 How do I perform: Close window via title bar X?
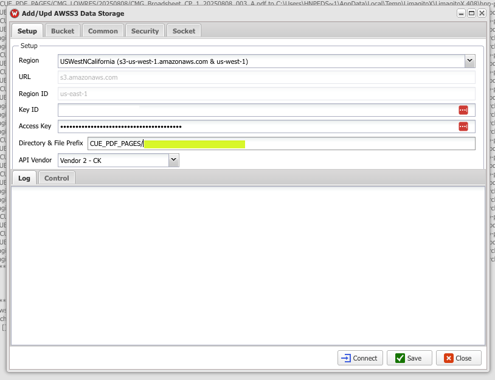(x=482, y=13)
